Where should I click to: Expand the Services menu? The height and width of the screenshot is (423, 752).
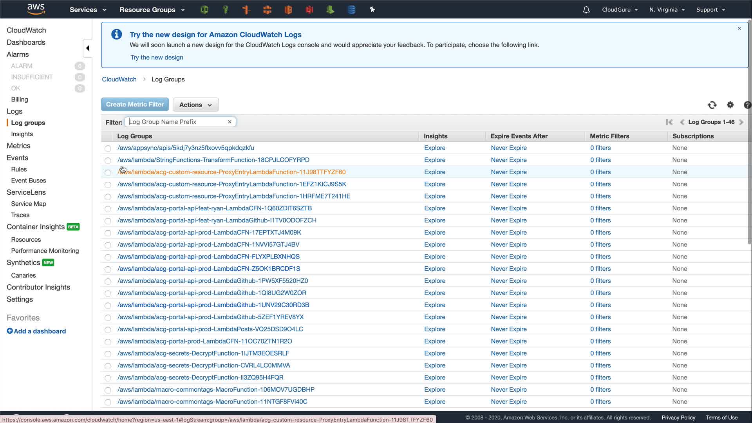[88, 10]
